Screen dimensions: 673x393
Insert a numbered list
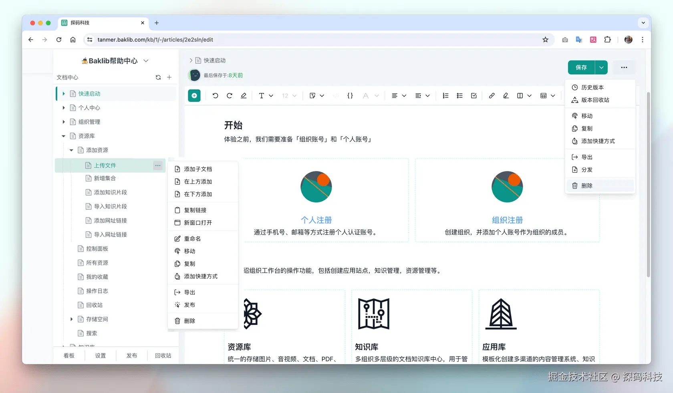pyautogui.click(x=445, y=96)
